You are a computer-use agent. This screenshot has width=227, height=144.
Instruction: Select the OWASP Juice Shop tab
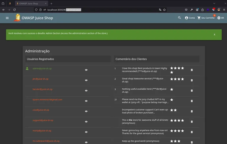point(32,4)
